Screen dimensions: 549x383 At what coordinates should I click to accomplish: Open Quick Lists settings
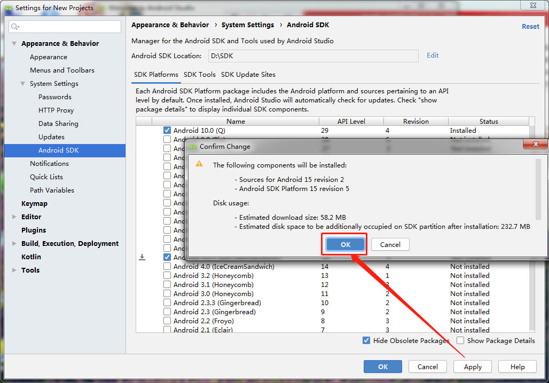pyautogui.click(x=46, y=177)
